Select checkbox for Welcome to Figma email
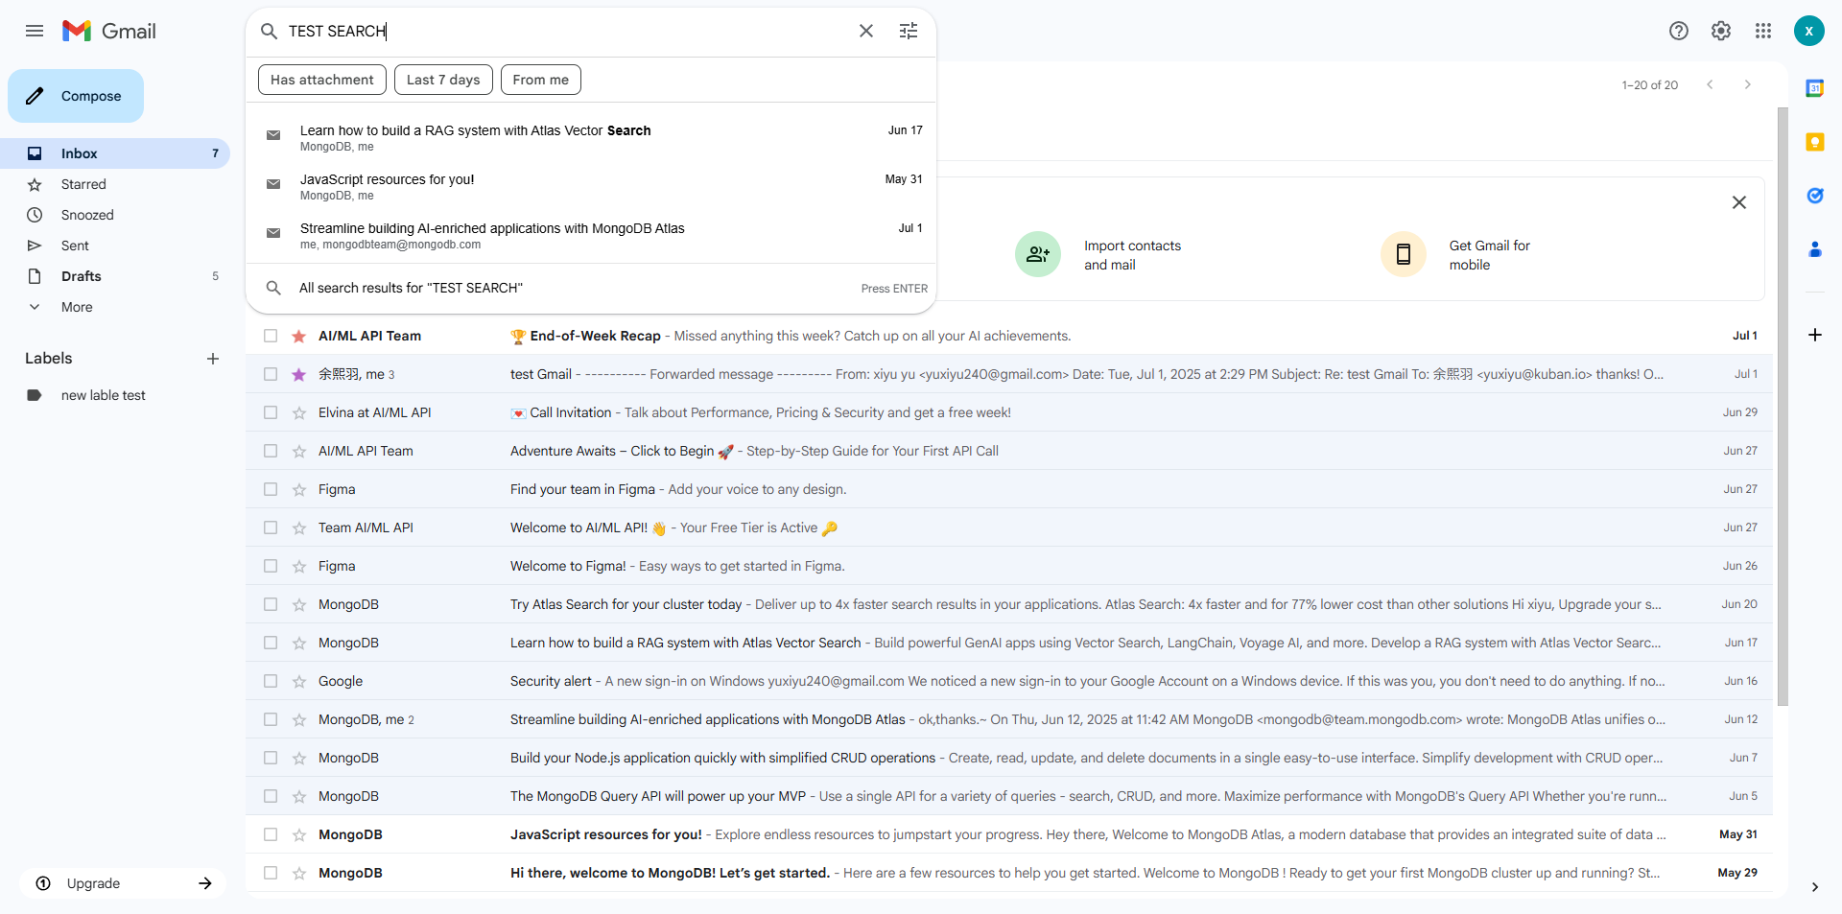Viewport: 1842px width, 914px height. pyautogui.click(x=271, y=566)
